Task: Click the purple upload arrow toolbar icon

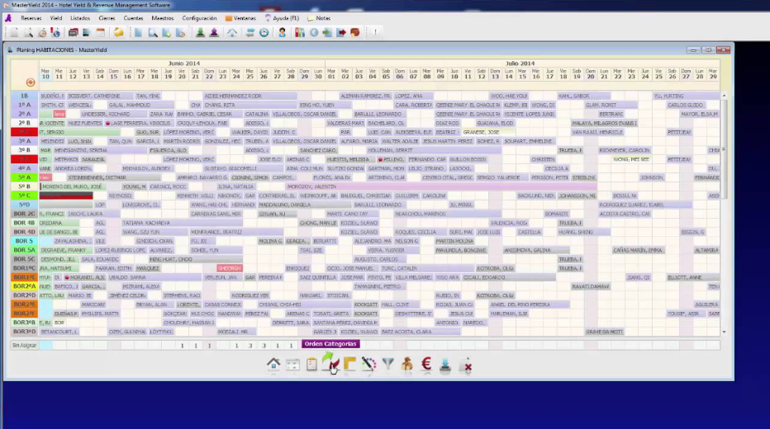Action: pos(214,32)
